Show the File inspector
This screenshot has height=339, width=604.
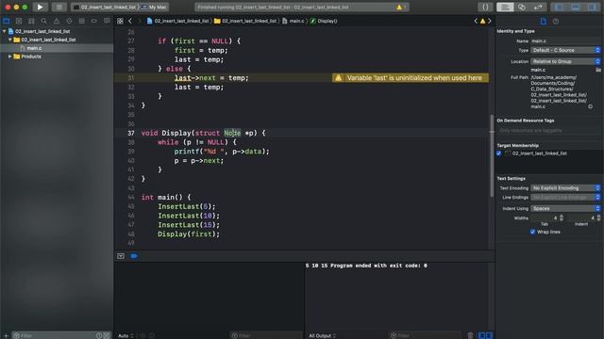pos(544,22)
